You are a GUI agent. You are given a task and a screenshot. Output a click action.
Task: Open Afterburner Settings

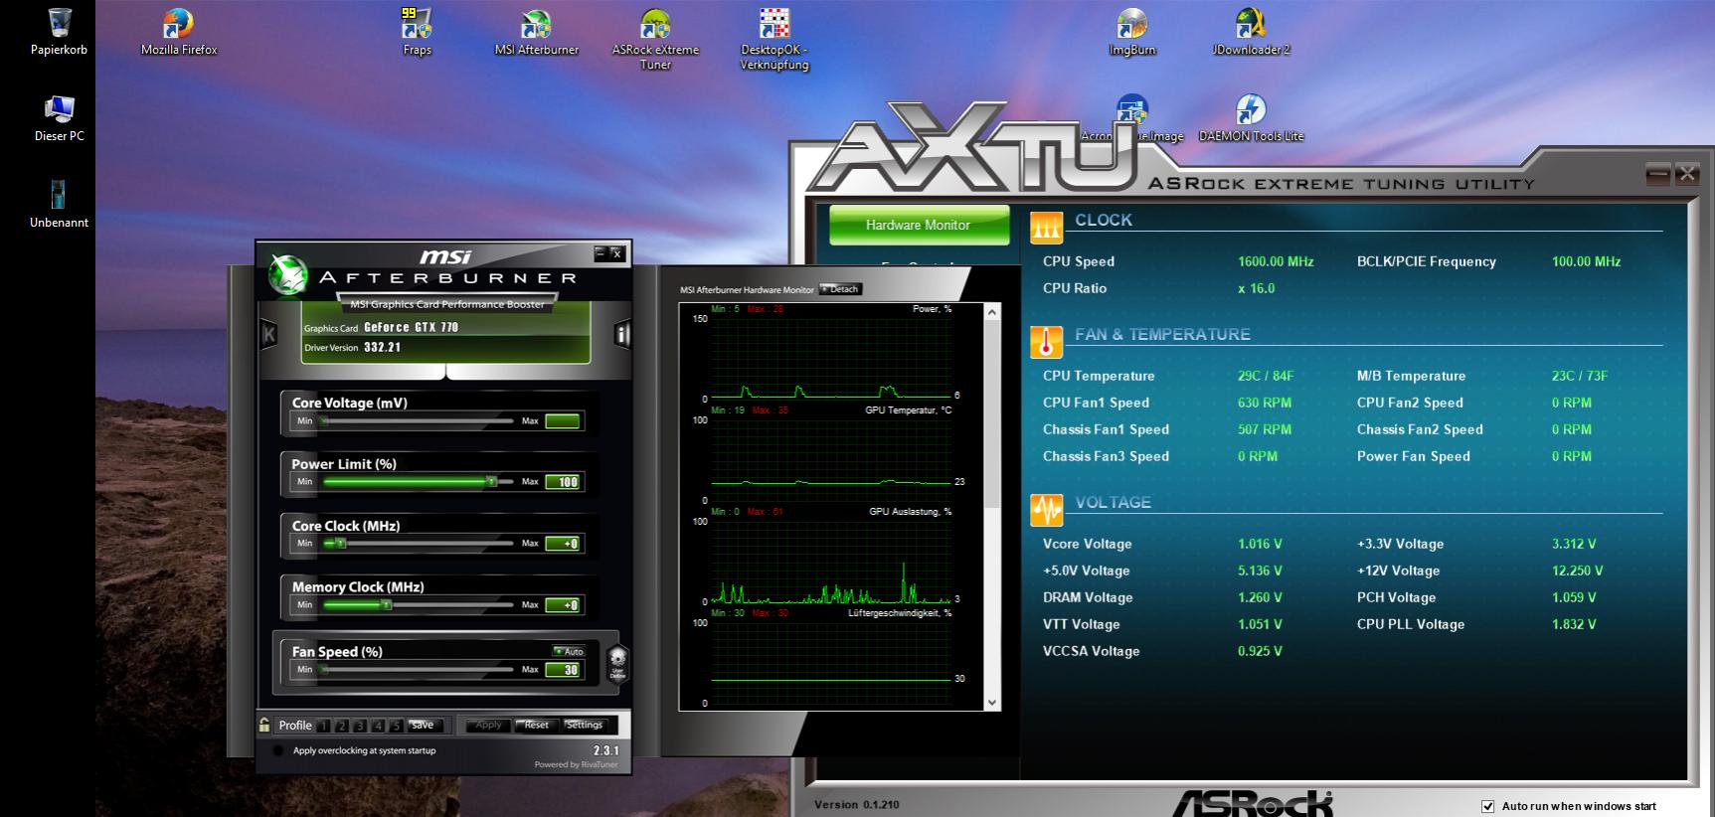(585, 725)
